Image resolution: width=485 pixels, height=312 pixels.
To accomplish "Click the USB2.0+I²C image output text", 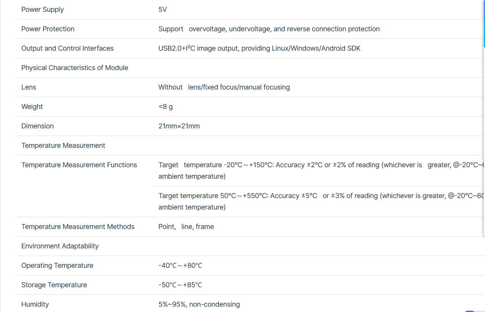I will click(x=259, y=48).
